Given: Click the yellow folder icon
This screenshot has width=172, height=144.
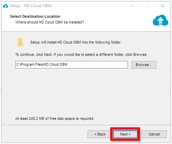Looking at the screenshot, I should (20, 43).
